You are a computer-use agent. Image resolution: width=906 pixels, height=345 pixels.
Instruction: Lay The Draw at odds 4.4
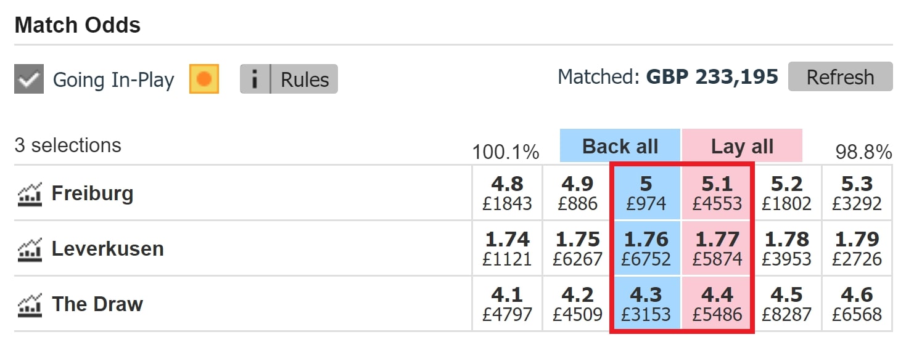(717, 304)
